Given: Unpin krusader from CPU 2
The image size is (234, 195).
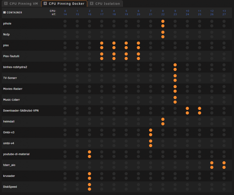Looking at the screenshot, I should coord(89,174).
